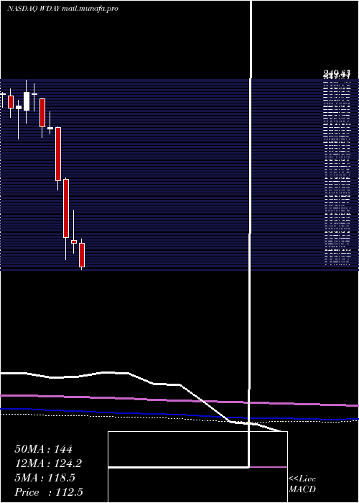Click the '50MA : 144' value
This screenshot has height=503, width=359.
44,449
